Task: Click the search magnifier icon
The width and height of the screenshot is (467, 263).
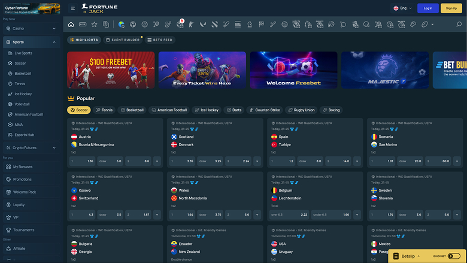Action: tap(459, 25)
